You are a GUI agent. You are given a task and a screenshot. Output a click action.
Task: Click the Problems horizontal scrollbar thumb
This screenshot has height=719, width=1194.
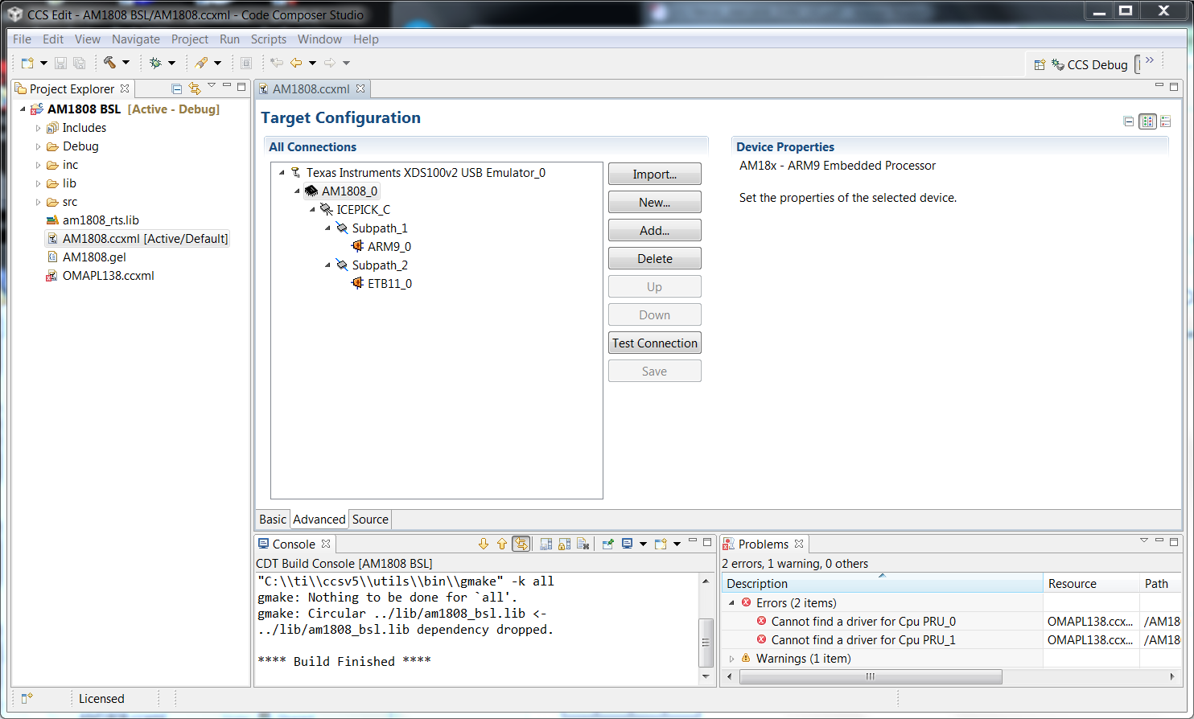[871, 677]
